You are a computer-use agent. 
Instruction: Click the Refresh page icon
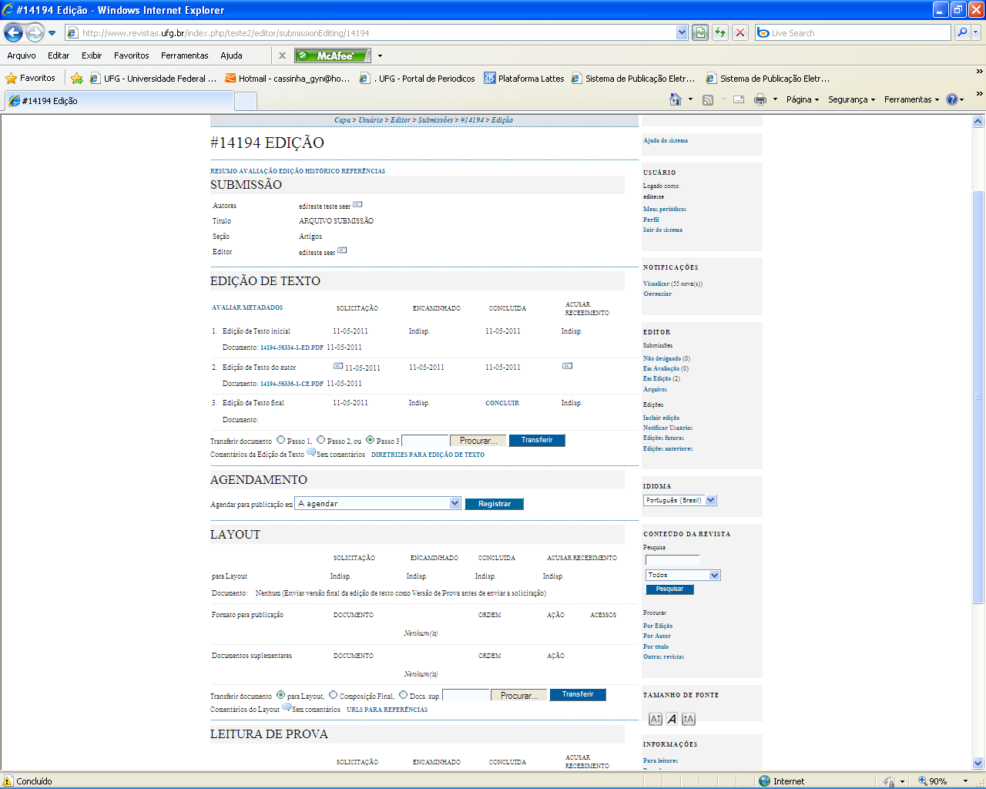click(720, 32)
